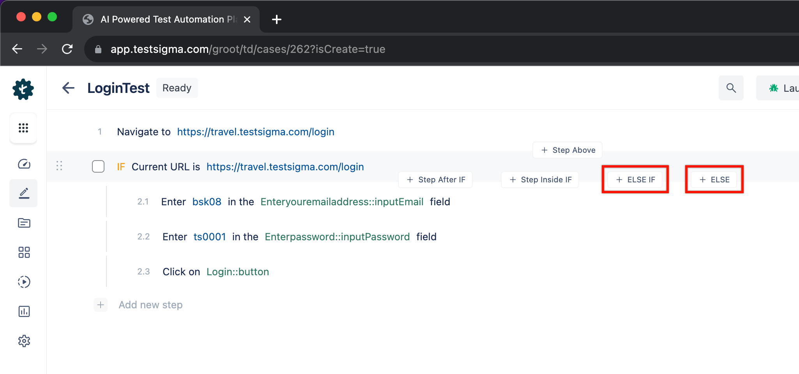
Task: Select the test development pencil icon
Action: pyautogui.click(x=24, y=193)
